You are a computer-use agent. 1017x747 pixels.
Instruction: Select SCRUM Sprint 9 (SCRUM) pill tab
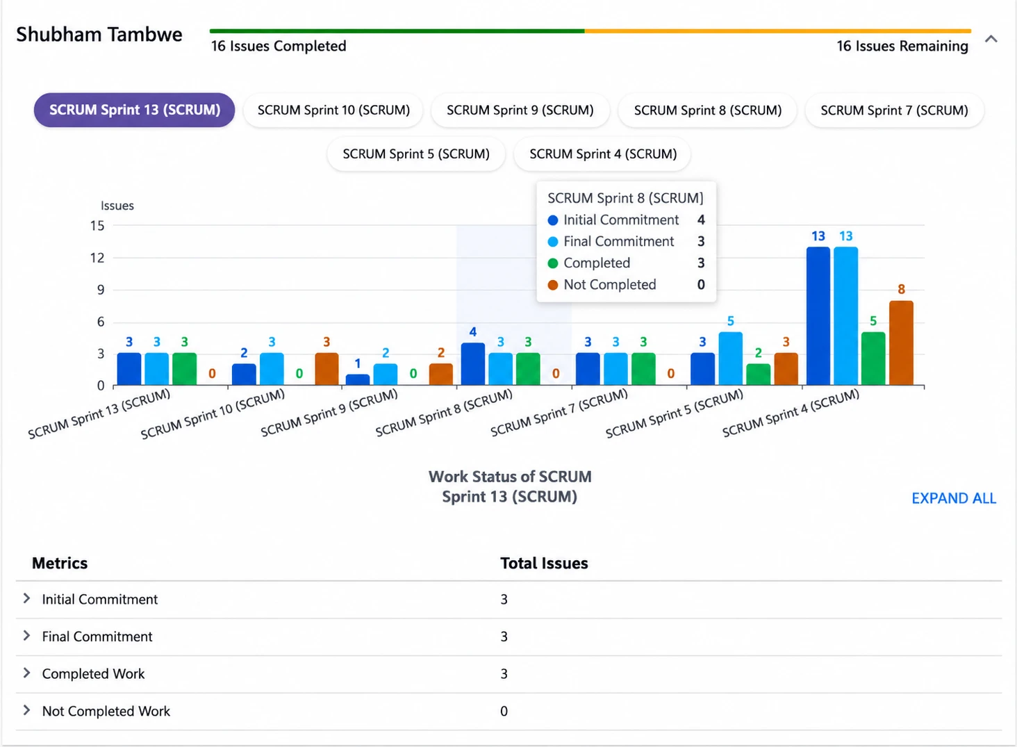click(520, 110)
